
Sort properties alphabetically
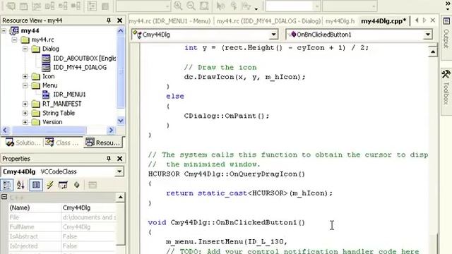[20, 185]
